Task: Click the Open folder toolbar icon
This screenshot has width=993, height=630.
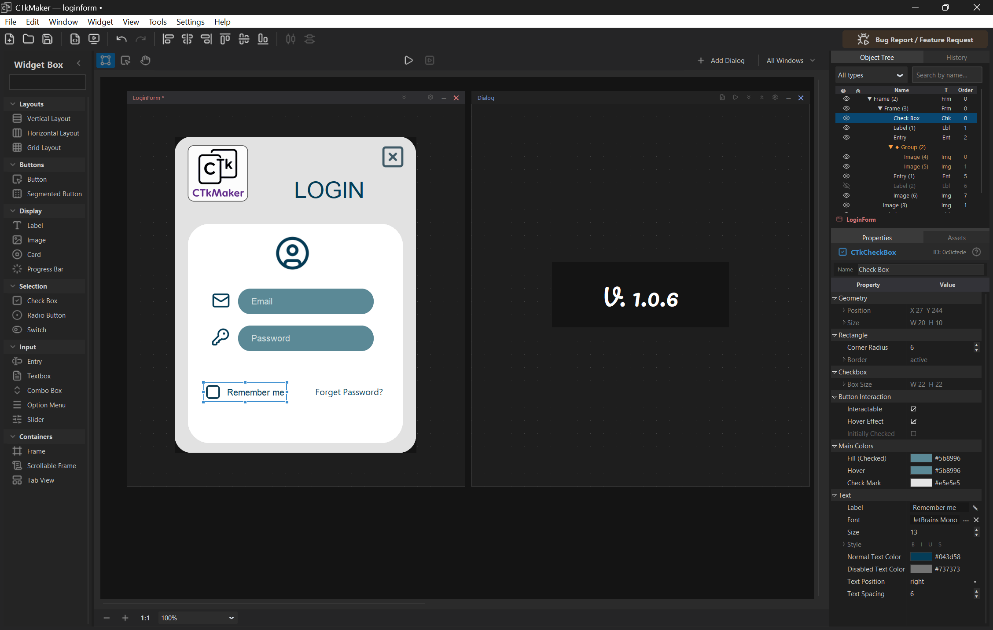Action: click(x=29, y=39)
